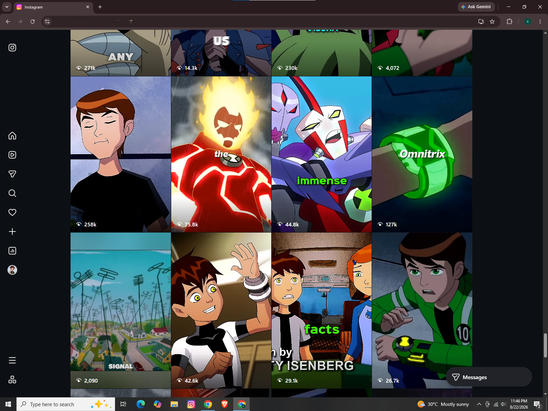The width and height of the screenshot is (548, 411).
Task: Open the Instagram app on the taskbar
Action: click(x=191, y=404)
